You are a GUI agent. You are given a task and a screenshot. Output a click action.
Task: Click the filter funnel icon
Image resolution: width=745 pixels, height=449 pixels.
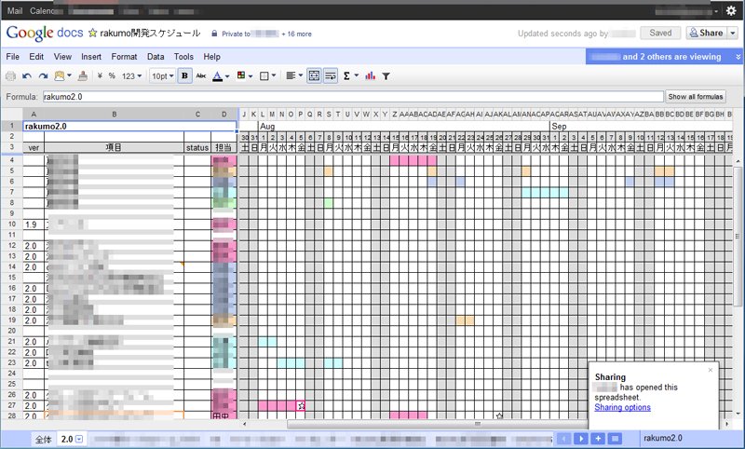[386, 76]
